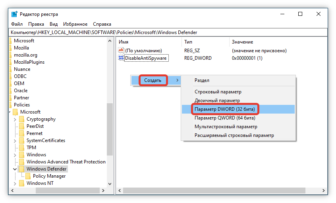Click the values pane horizontal scrollbar thumb
This screenshot has height=203, width=336.
coord(214,190)
